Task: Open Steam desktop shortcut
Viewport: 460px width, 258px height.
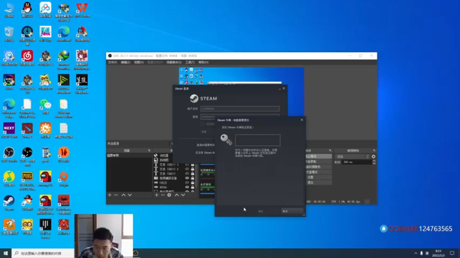Action: click(9, 203)
